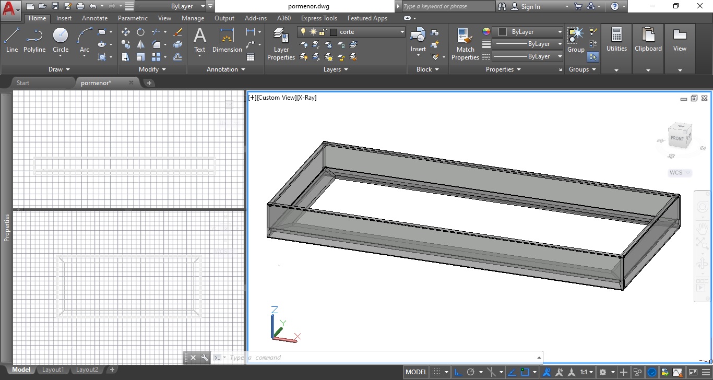Image resolution: width=713 pixels, height=380 pixels.
Task: Open Layer Properties manager
Action: click(281, 44)
